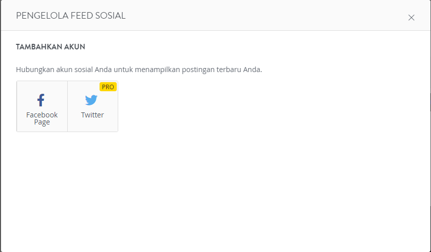431x252 pixels.
Task: Click the word 'Facebook' in the tile
Action: (42, 114)
